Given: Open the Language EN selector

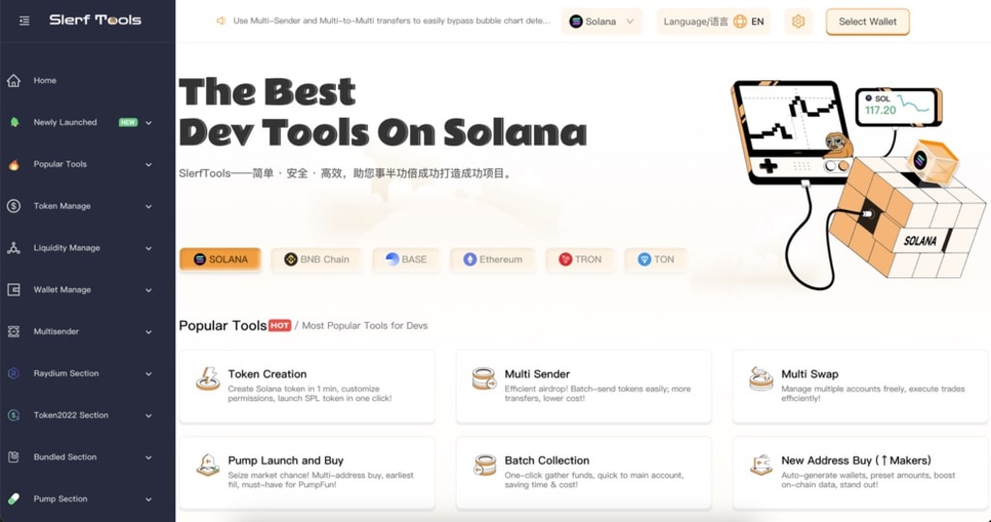Looking at the screenshot, I should point(713,21).
